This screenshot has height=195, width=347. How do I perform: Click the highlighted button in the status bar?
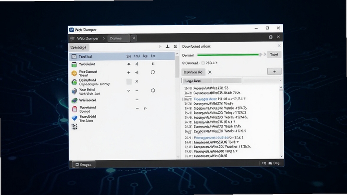click(x=83, y=165)
